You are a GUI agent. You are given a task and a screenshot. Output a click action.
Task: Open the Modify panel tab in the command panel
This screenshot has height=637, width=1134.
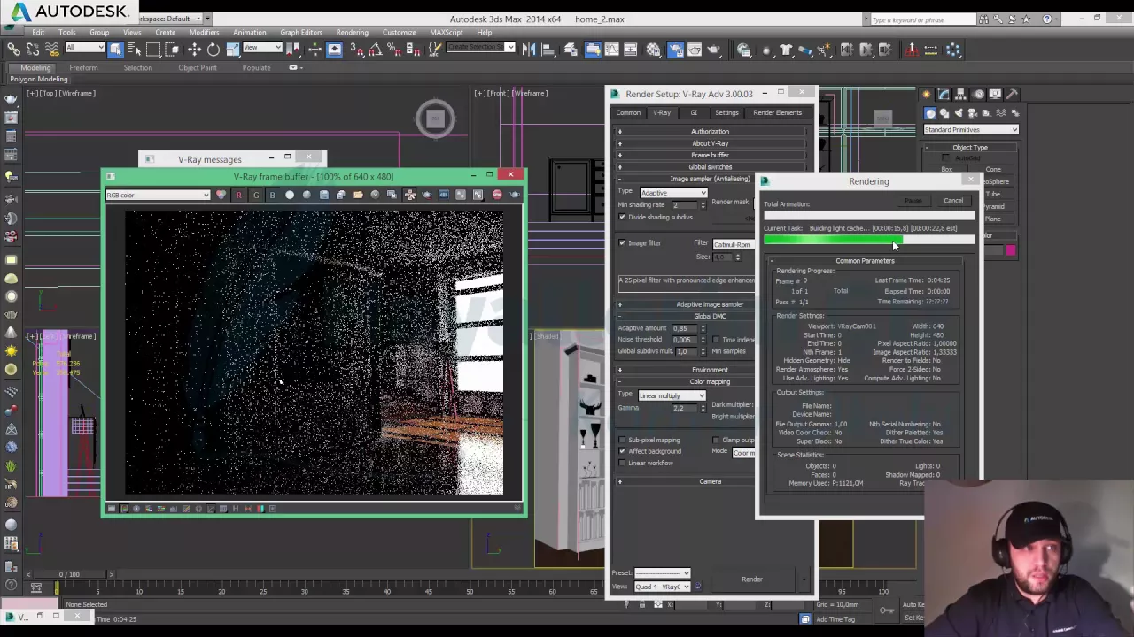pyautogui.click(x=944, y=94)
